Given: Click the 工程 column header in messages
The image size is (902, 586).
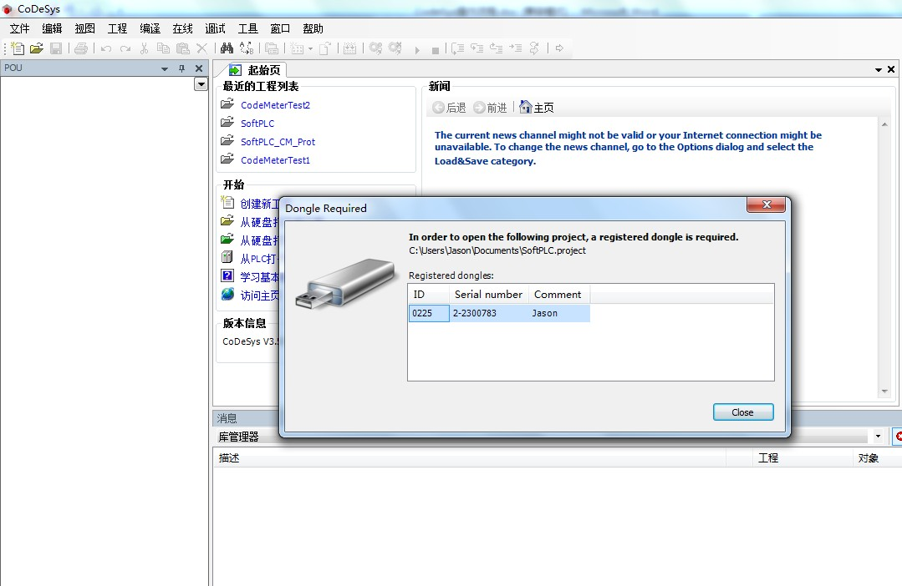Looking at the screenshot, I should 802,458.
